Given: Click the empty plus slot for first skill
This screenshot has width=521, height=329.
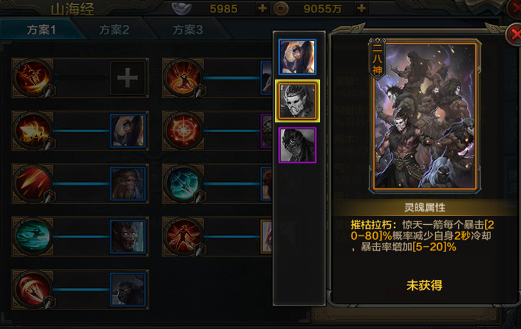Looking at the screenshot, I should [128, 78].
